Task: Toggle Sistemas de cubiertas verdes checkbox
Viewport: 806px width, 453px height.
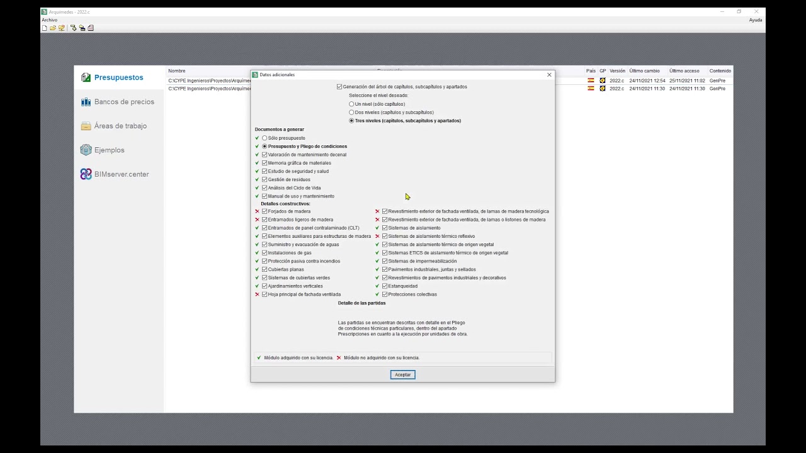Action: [x=264, y=277]
